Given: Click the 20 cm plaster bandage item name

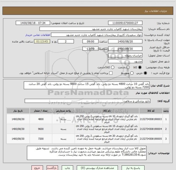Looking at the screenshot, I should coord(107,139).
